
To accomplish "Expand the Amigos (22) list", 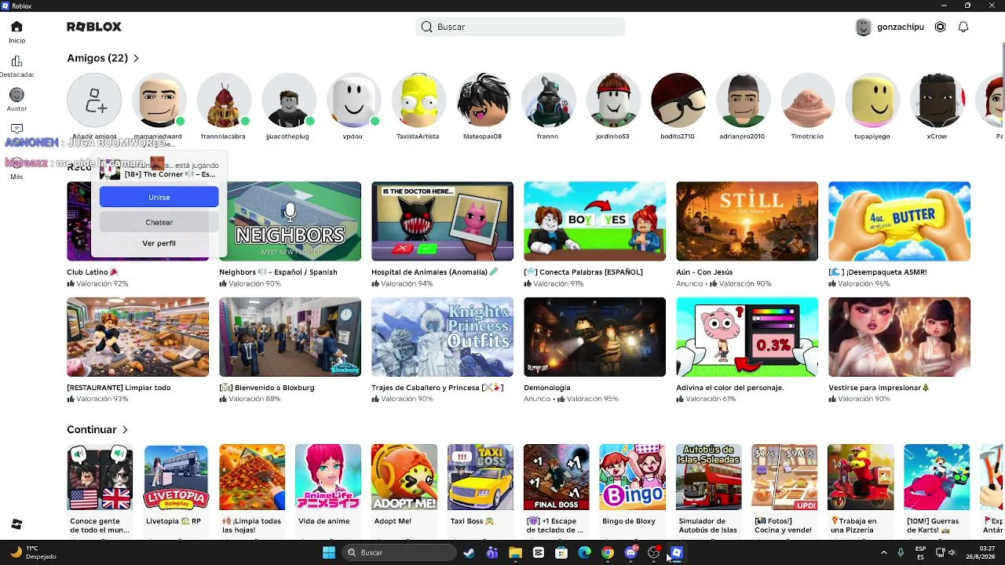I will pyautogui.click(x=103, y=58).
